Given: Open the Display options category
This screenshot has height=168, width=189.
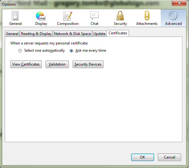Looking at the screenshot, I should 41,18.
